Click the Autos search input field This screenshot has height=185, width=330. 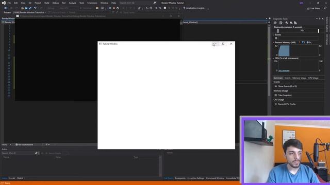(x=18, y=153)
